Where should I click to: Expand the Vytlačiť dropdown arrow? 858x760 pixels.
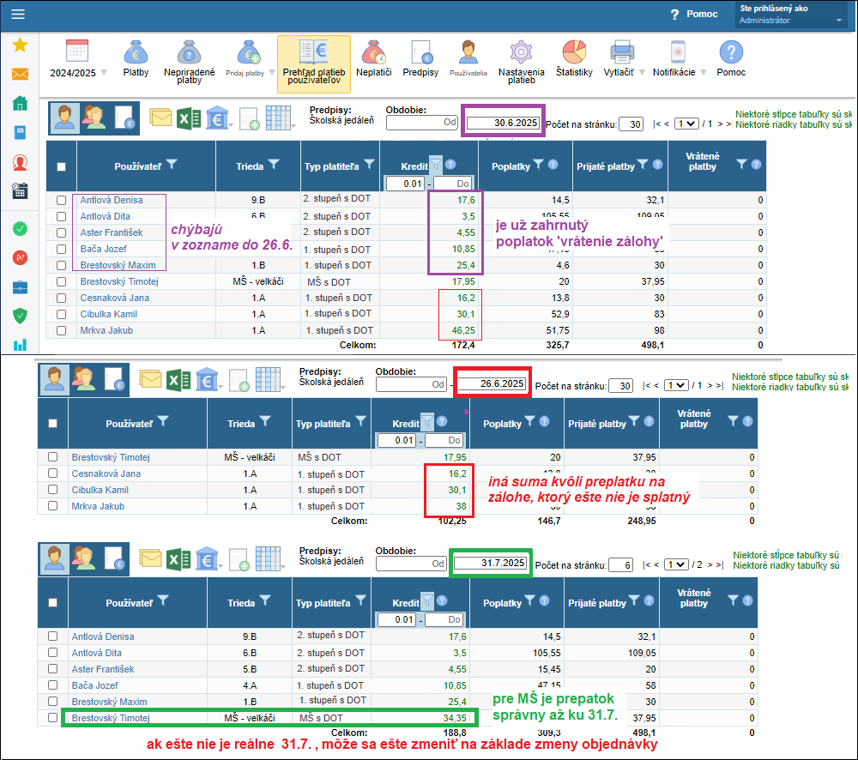pyautogui.click(x=642, y=72)
